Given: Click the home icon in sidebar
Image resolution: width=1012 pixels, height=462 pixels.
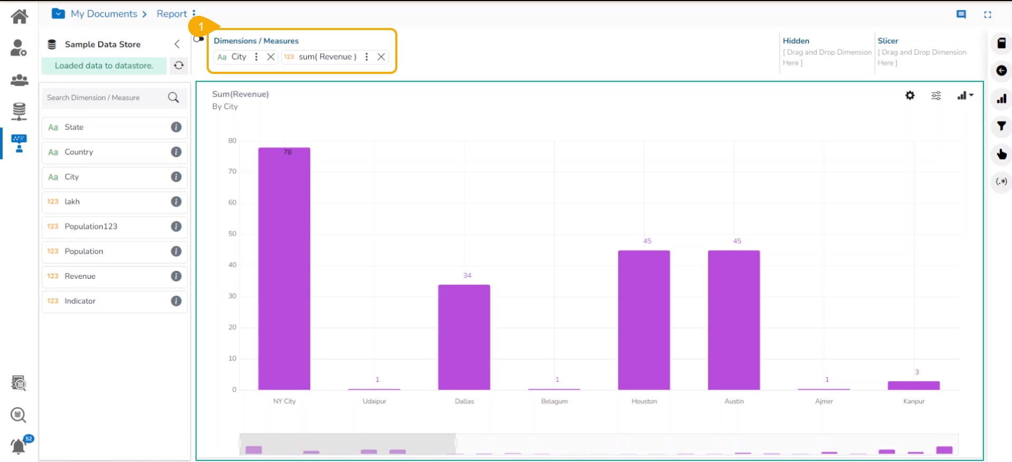Looking at the screenshot, I should [20, 16].
